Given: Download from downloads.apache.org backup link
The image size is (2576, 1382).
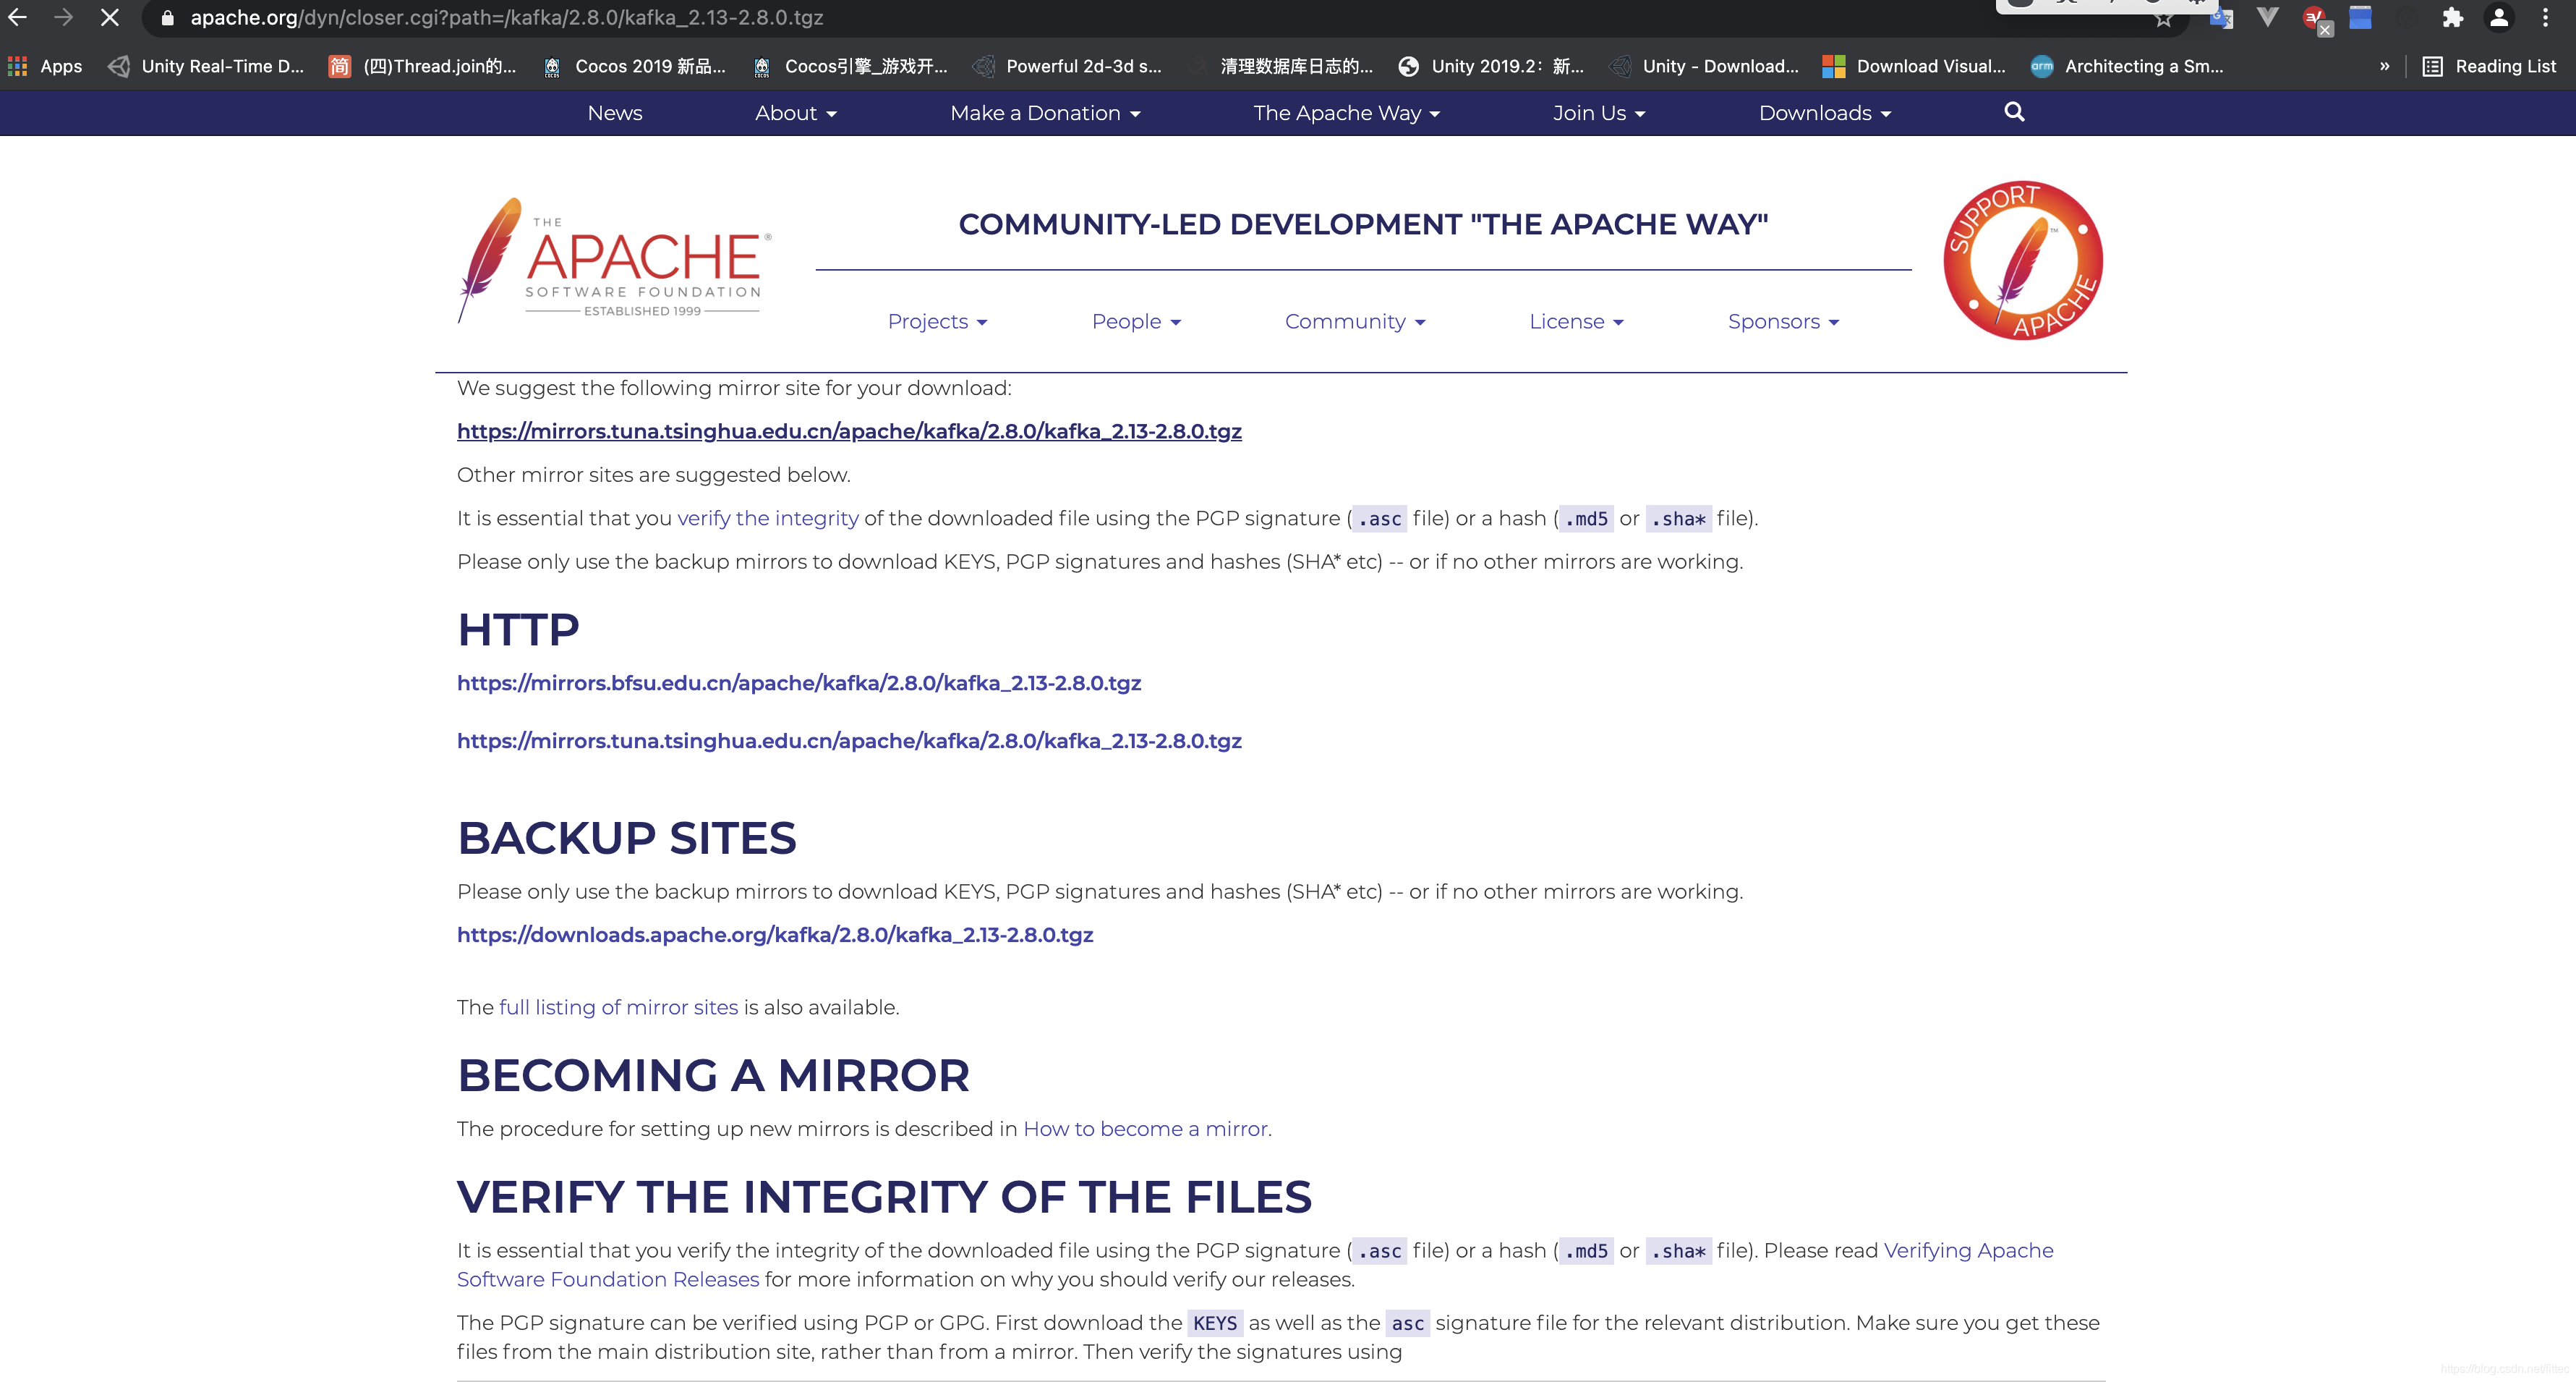Looking at the screenshot, I should [x=775, y=935].
